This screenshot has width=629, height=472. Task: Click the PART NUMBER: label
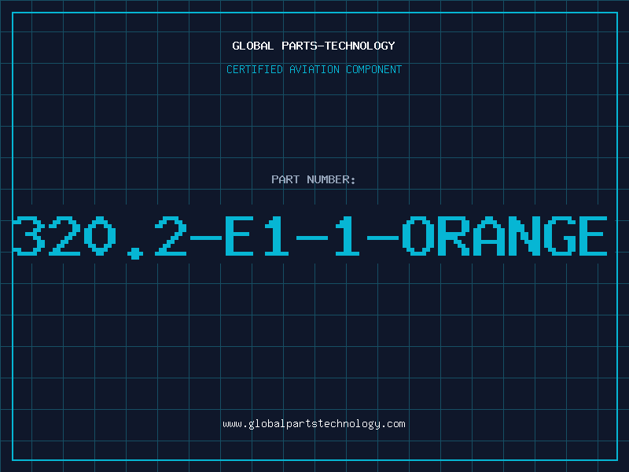pyautogui.click(x=314, y=179)
